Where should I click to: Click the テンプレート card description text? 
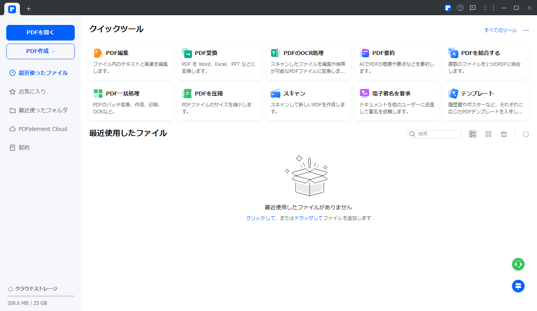(486, 108)
